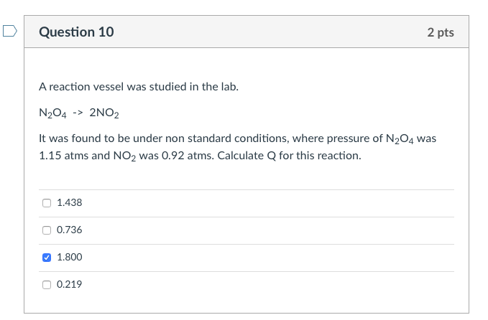Check the 0.219 answer checkbox
Screen dimensions: 488x320
click(47, 284)
